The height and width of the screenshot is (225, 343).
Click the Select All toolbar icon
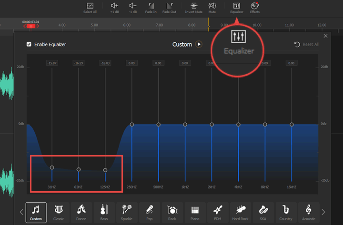click(x=90, y=8)
